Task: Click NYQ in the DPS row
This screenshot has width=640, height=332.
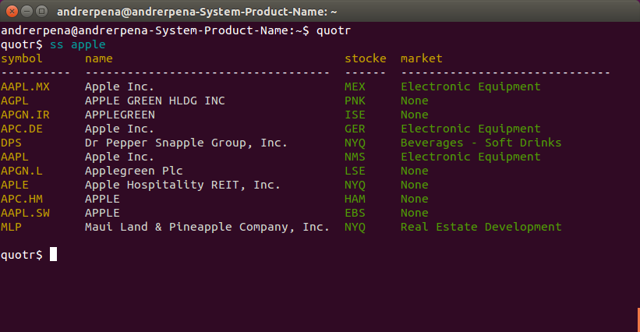Action: point(355,143)
